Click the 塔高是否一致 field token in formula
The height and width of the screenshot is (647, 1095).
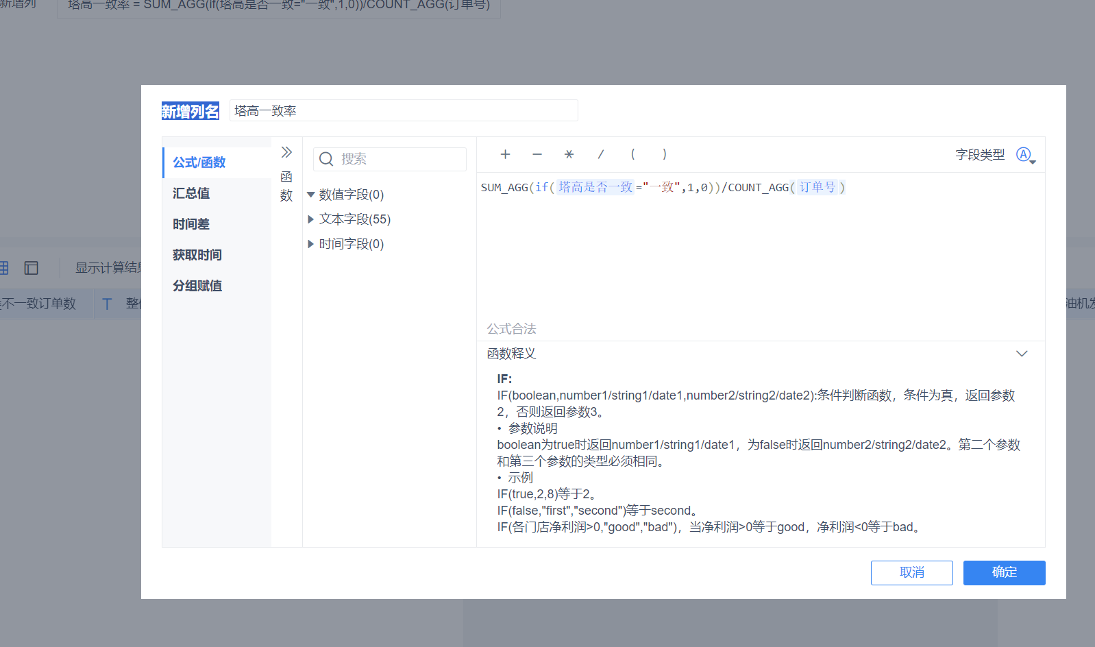(x=595, y=187)
